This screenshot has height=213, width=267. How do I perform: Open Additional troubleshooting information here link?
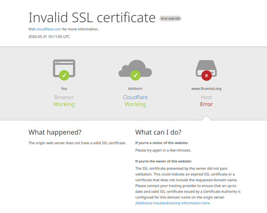click(173, 203)
